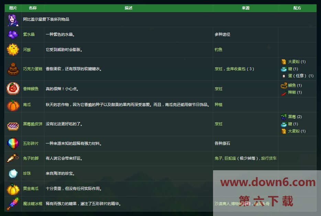Open the '南瓜' item link
Image resolution: width=321 pixels, height=216 pixels.
[x=27, y=105]
